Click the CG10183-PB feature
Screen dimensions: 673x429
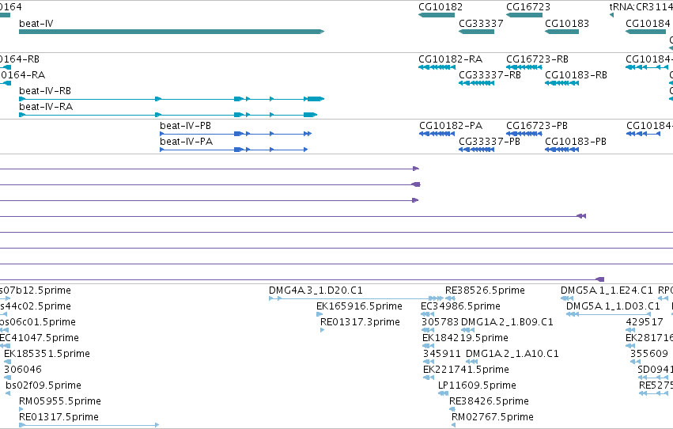coord(561,150)
